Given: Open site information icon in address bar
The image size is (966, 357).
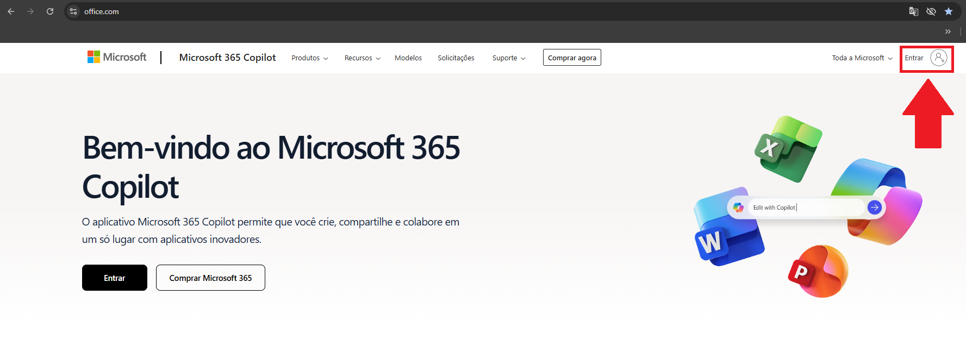Looking at the screenshot, I should pyautogui.click(x=74, y=11).
